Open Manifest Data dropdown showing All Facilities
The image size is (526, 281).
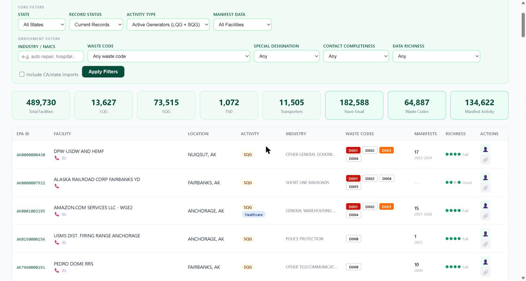click(x=243, y=24)
